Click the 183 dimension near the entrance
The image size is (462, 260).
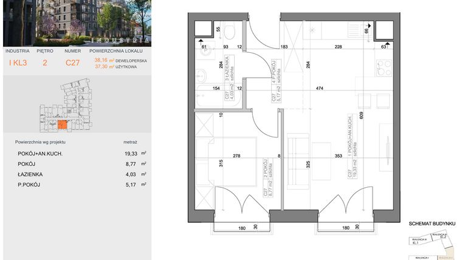(x=284, y=47)
